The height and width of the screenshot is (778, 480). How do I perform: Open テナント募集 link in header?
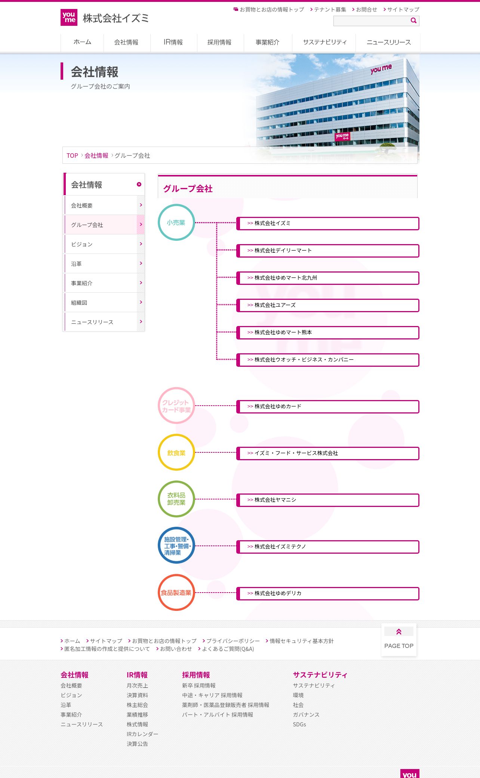pos(330,9)
